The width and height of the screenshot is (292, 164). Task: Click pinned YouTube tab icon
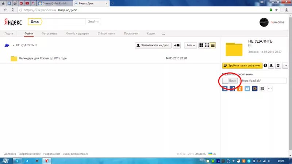27,3
